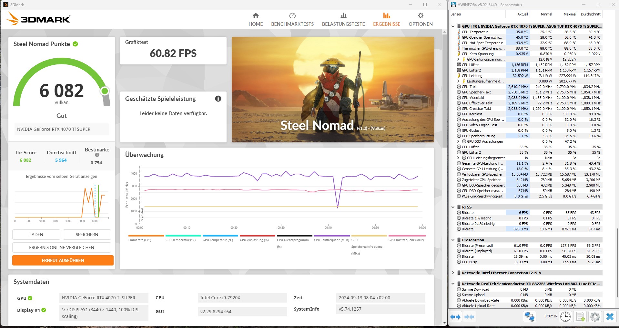Click the LADEN button
This screenshot has width=619, height=328.
[x=36, y=235]
